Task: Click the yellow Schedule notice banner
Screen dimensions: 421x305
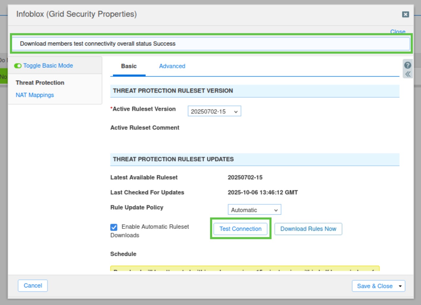Action: coord(245,268)
